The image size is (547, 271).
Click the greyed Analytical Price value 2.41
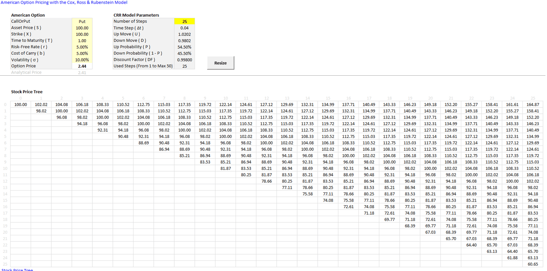[x=82, y=72]
